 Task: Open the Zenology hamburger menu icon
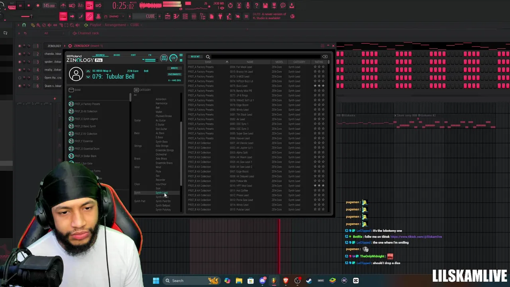click(181, 55)
